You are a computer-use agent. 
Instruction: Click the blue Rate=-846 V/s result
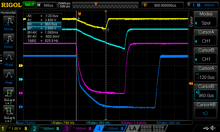(175, 123)
